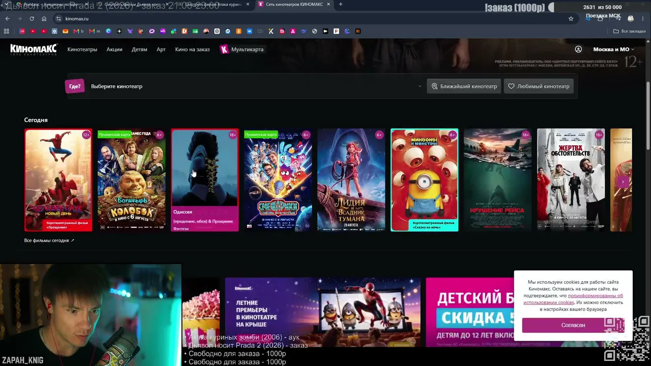Open the Мультикарта menu item
Image resolution: width=651 pixels, height=366 pixels.
tap(242, 49)
